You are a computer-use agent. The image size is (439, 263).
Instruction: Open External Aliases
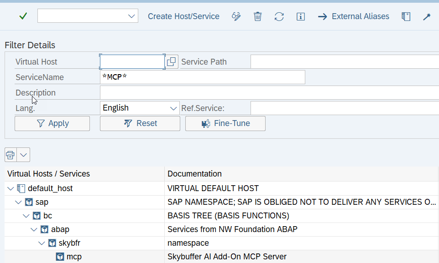pyautogui.click(x=354, y=16)
